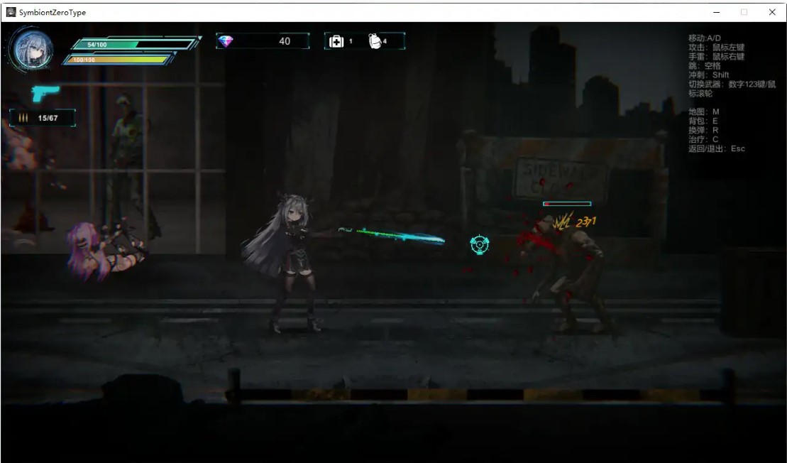Click the ammo counter 15/67
787x463 pixels.
pos(48,118)
